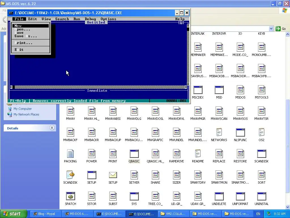Click the EN language indicator
This screenshot has width=290, height=218.
click(x=258, y=214)
